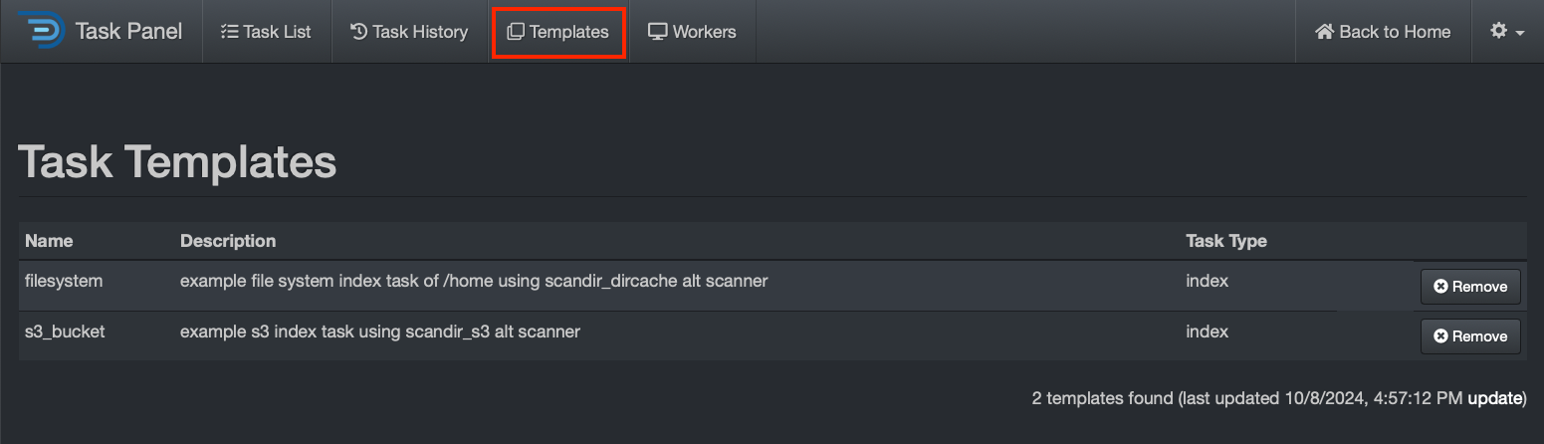Select the s3_bucket template name
1544x444 pixels.
(65, 332)
